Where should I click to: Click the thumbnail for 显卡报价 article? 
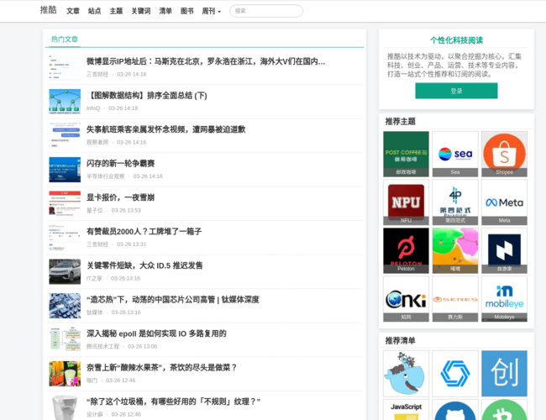click(65, 203)
